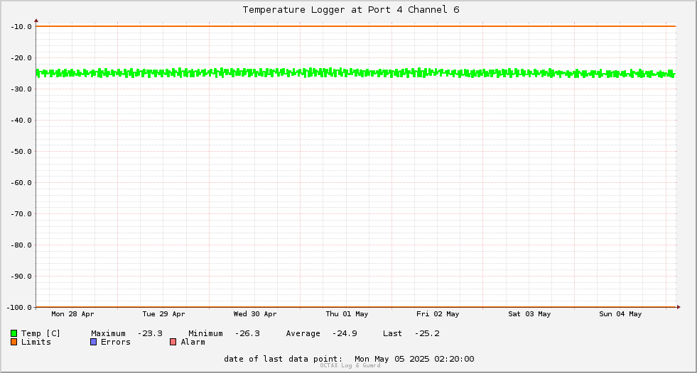Click the 'Temp [C]' legend label
The height and width of the screenshot is (373, 697).
coord(40,333)
